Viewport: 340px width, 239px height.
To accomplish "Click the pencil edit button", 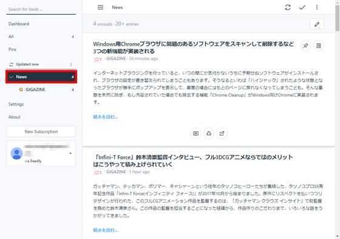I will (317, 24).
